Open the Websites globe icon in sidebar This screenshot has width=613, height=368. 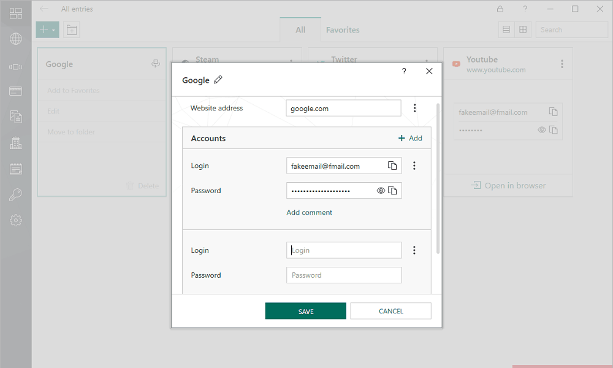pos(16,39)
